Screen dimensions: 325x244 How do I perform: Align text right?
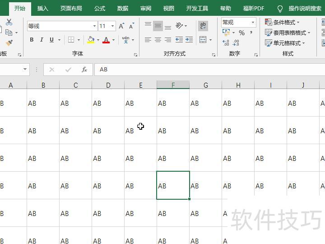(168, 40)
